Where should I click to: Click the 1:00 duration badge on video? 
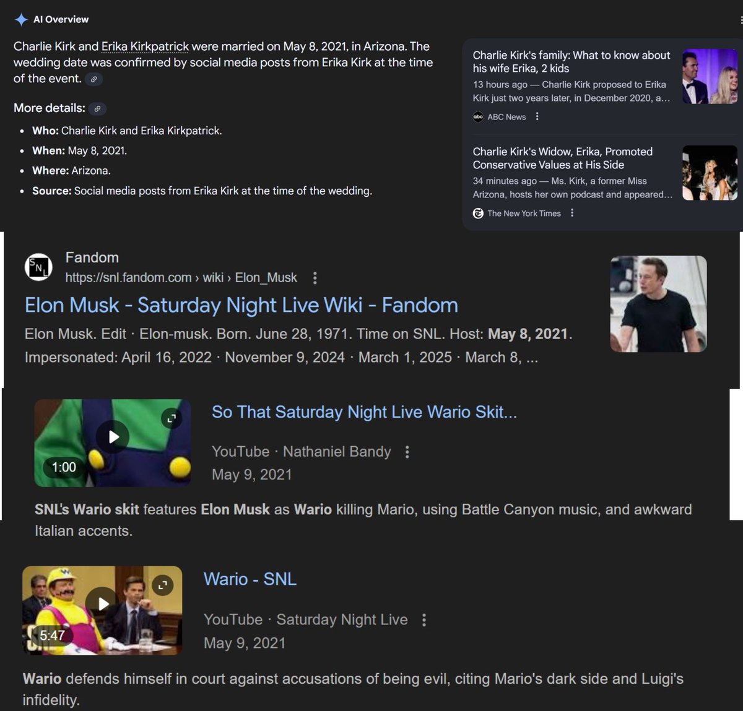(64, 467)
